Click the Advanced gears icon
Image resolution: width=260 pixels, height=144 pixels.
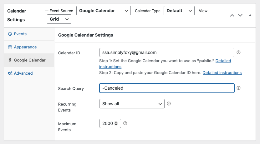pos(10,73)
